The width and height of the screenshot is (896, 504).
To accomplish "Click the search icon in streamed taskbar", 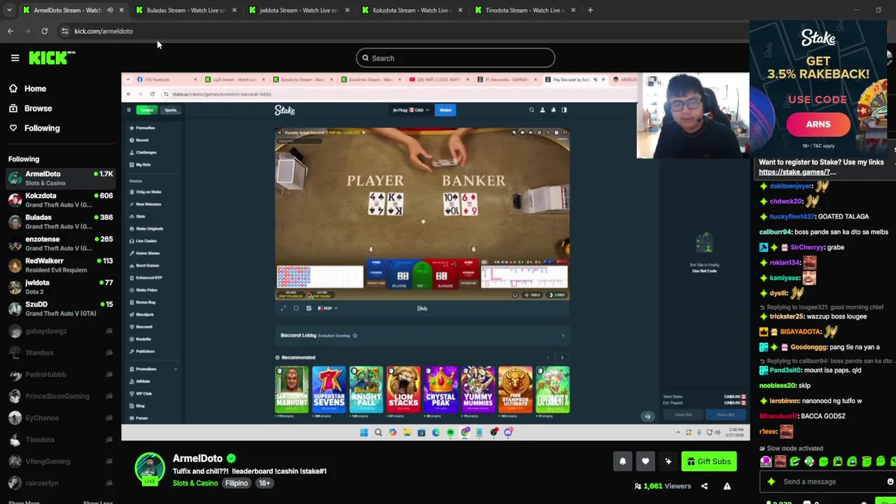I will tap(378, 432).
